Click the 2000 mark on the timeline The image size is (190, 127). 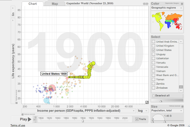(x=125, y=118)
